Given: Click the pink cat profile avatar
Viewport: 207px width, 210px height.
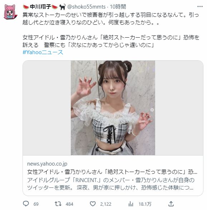Looking at the screenshot, I should (x=10, y=12).
